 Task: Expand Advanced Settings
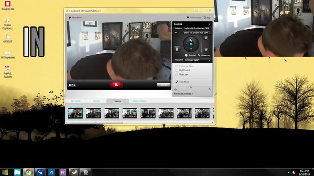183,93
